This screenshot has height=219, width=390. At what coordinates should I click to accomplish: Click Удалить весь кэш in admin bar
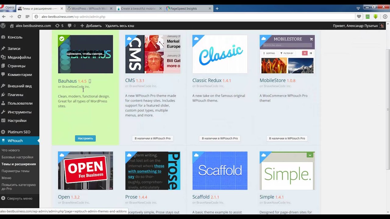click(x=120, y=26)
